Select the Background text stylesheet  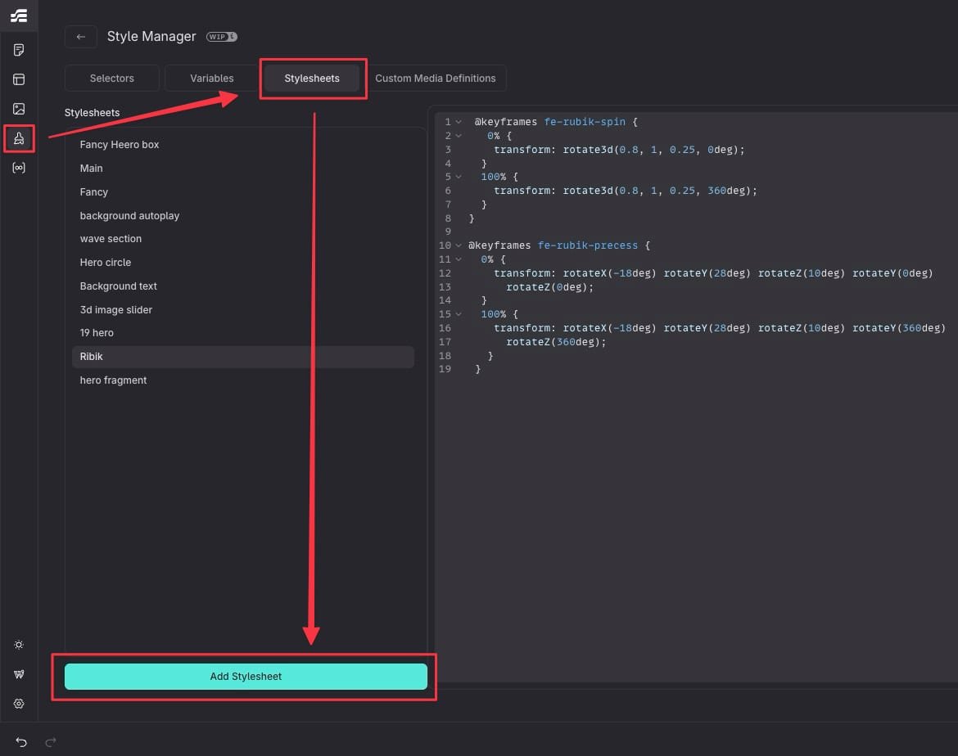[x=243, y=286]
